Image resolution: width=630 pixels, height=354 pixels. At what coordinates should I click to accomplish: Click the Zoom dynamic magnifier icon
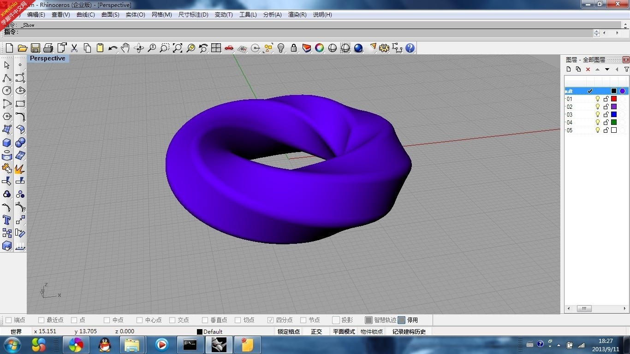[152, 48]
